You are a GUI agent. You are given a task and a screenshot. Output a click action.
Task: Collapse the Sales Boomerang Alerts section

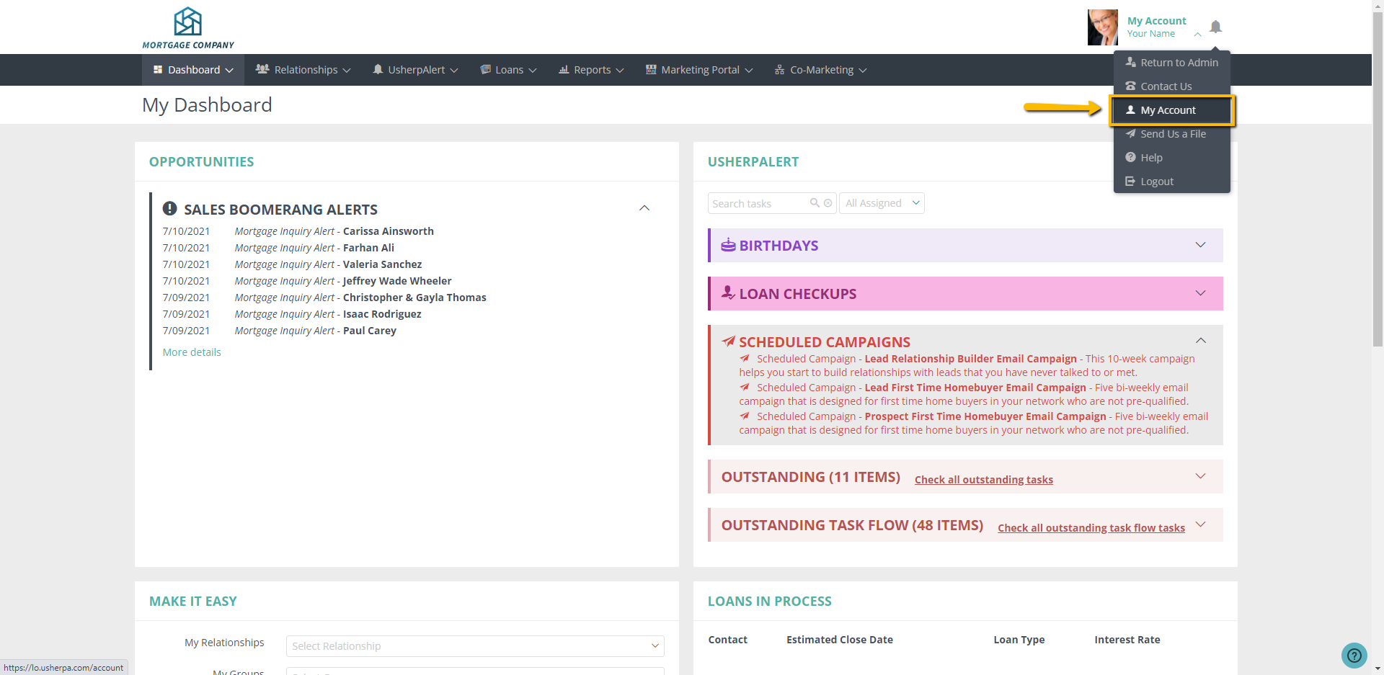pyautogui.click(x=644, y=208)
